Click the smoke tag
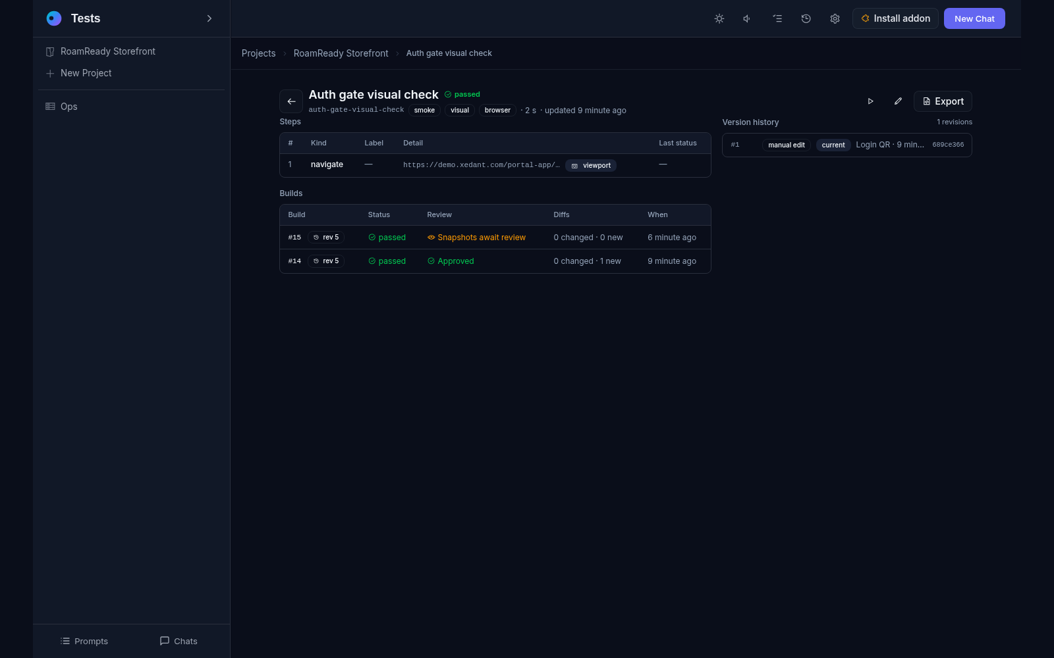The width and height of the screenshot is (1054, 658). click(424, 111)
